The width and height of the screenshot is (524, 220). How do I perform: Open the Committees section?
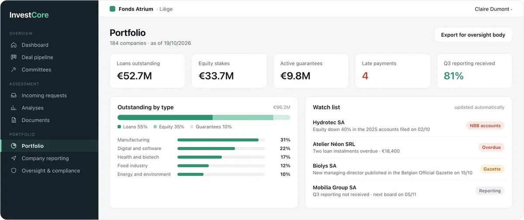pyautogui.click(x=49, y=69)
